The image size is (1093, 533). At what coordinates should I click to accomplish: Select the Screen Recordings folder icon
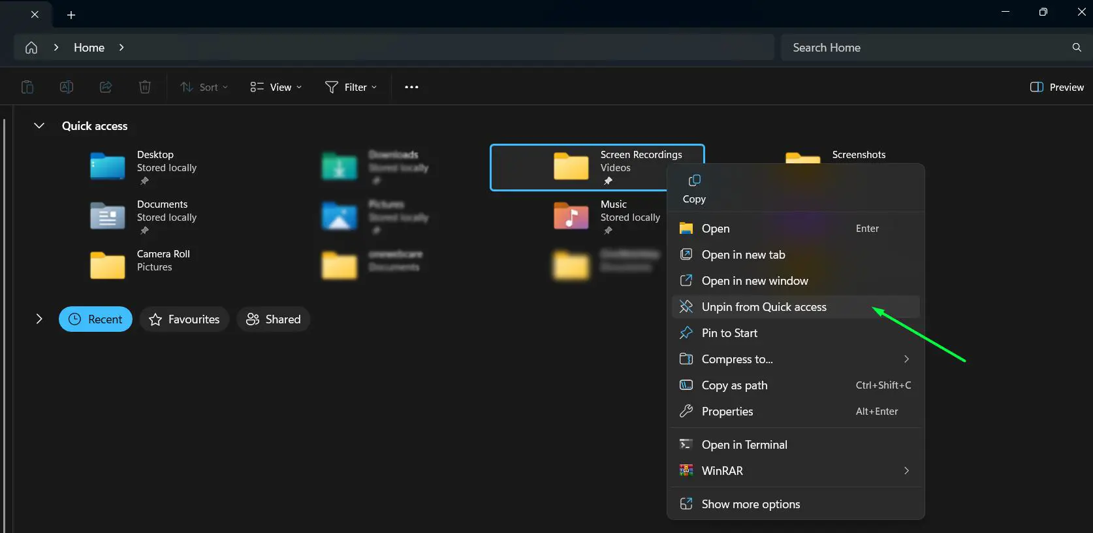pos(571,166)
